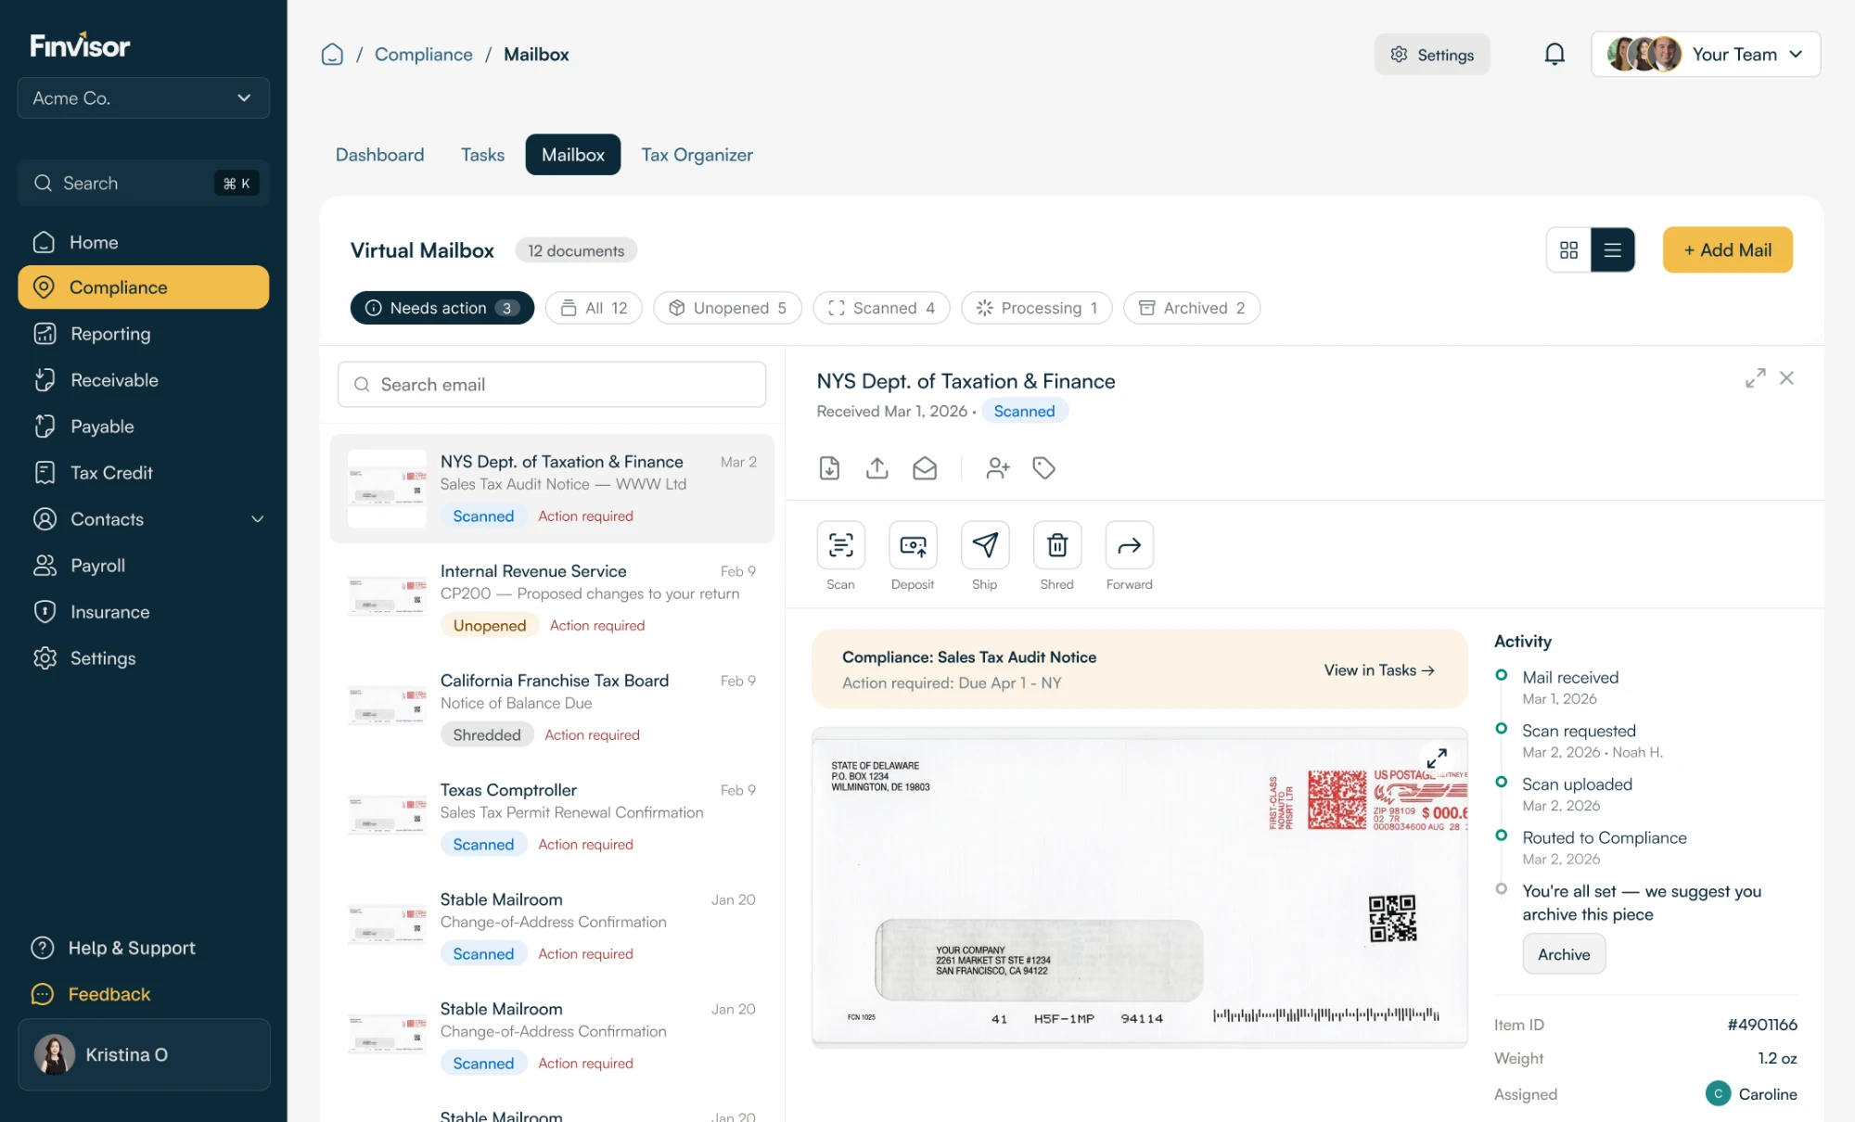Filter by Unopened mail
Image resolution: width=1855 pixels, height=1122 pixels.
point(728,308)
